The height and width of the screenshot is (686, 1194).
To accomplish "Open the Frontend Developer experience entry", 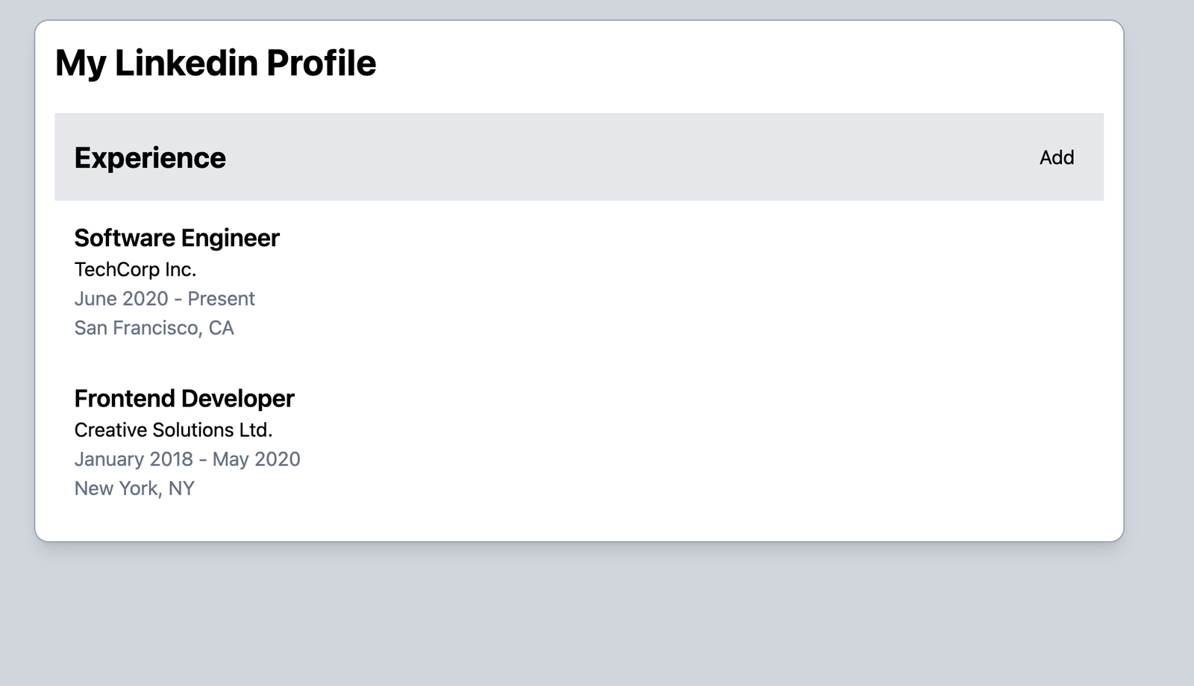I will click(184, 398).
